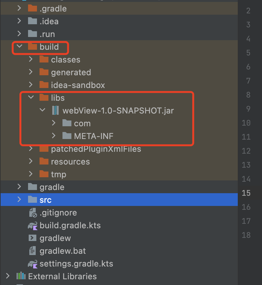Collapse the libs folder

point(31,98)
